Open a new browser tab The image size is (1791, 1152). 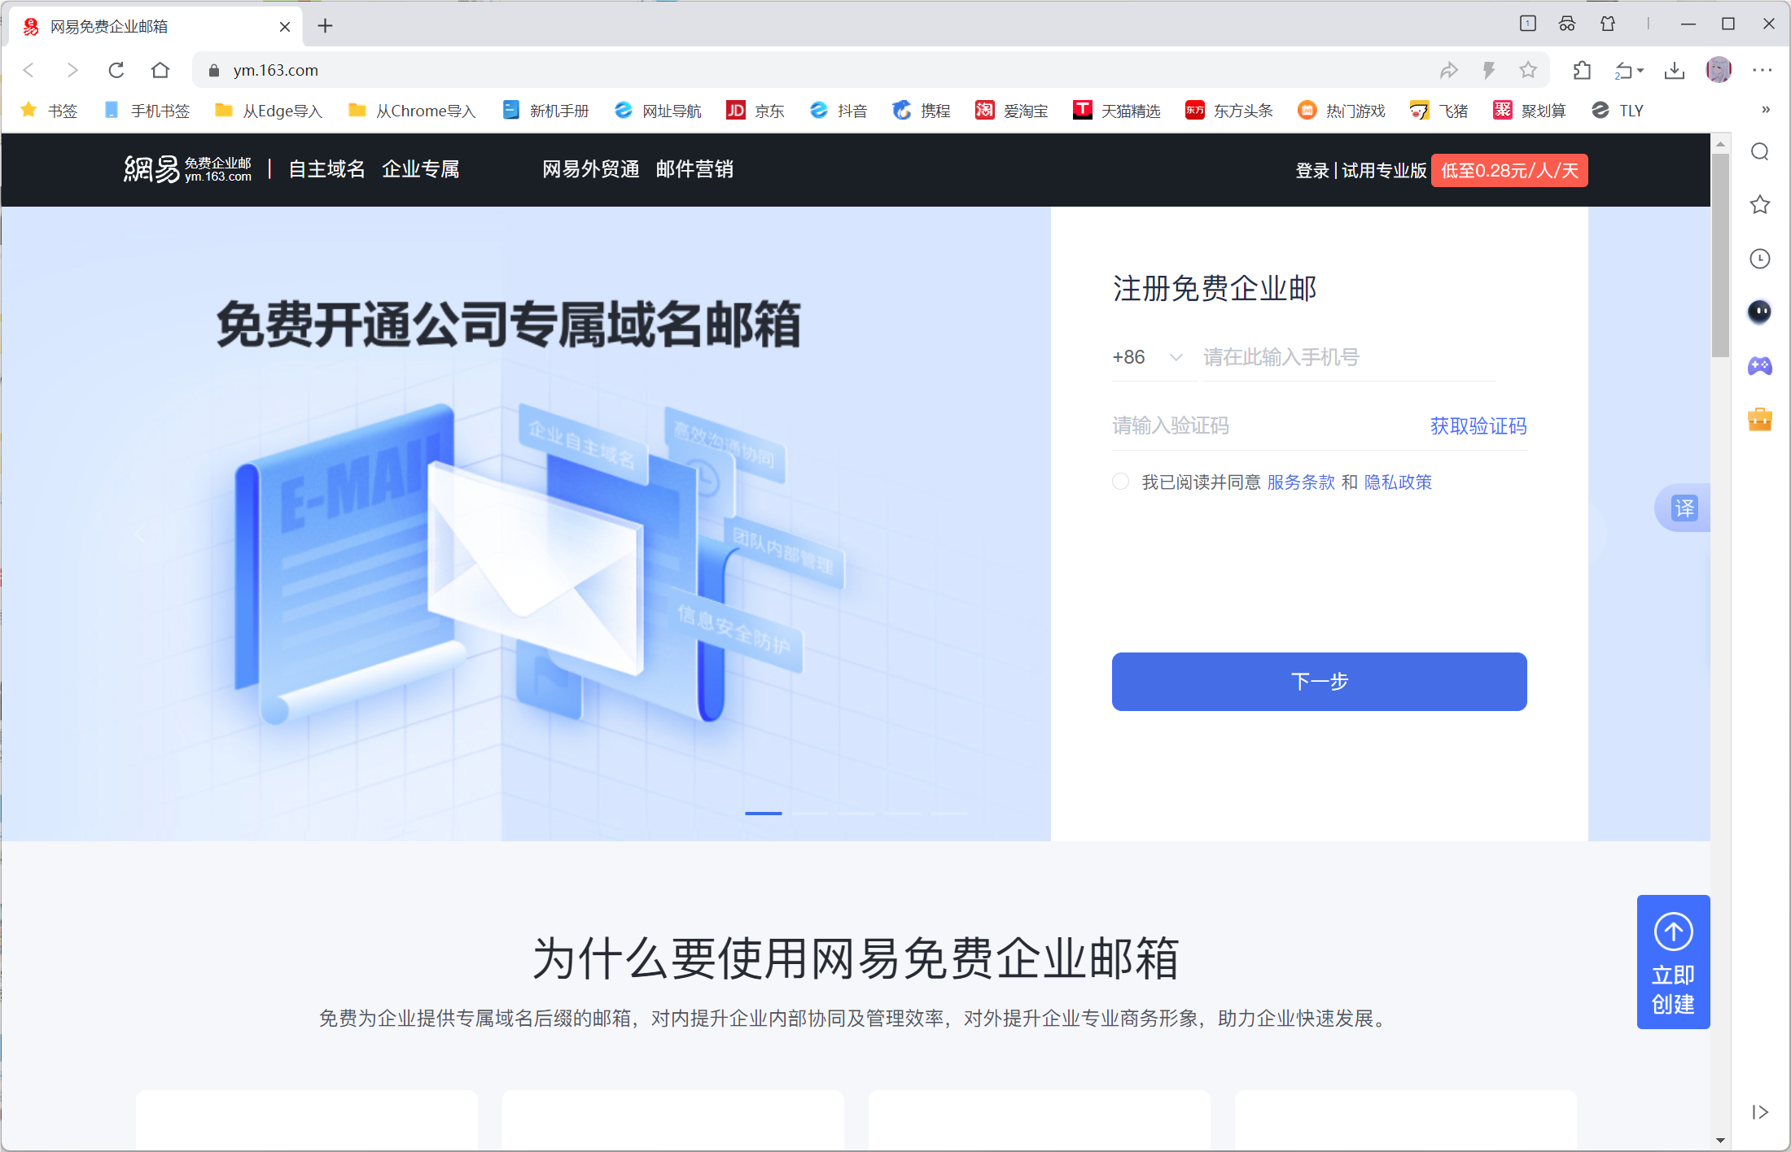pyautogui.click(x=325, y=26)
